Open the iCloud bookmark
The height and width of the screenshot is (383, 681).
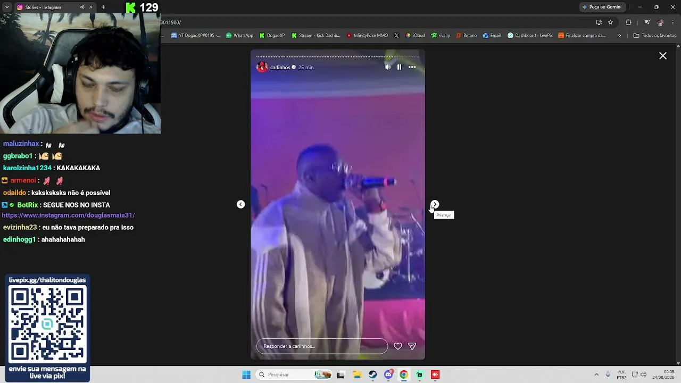(415, 36)
